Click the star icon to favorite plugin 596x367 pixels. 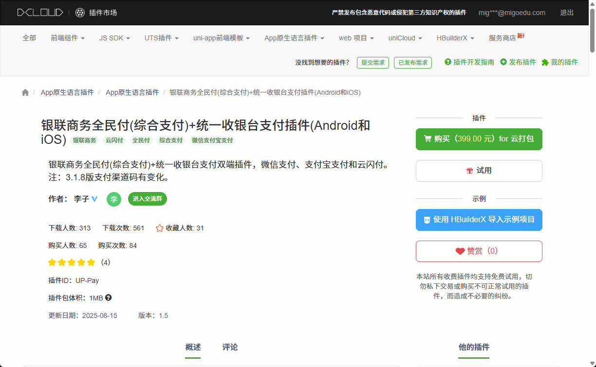(x=160, y=228)
